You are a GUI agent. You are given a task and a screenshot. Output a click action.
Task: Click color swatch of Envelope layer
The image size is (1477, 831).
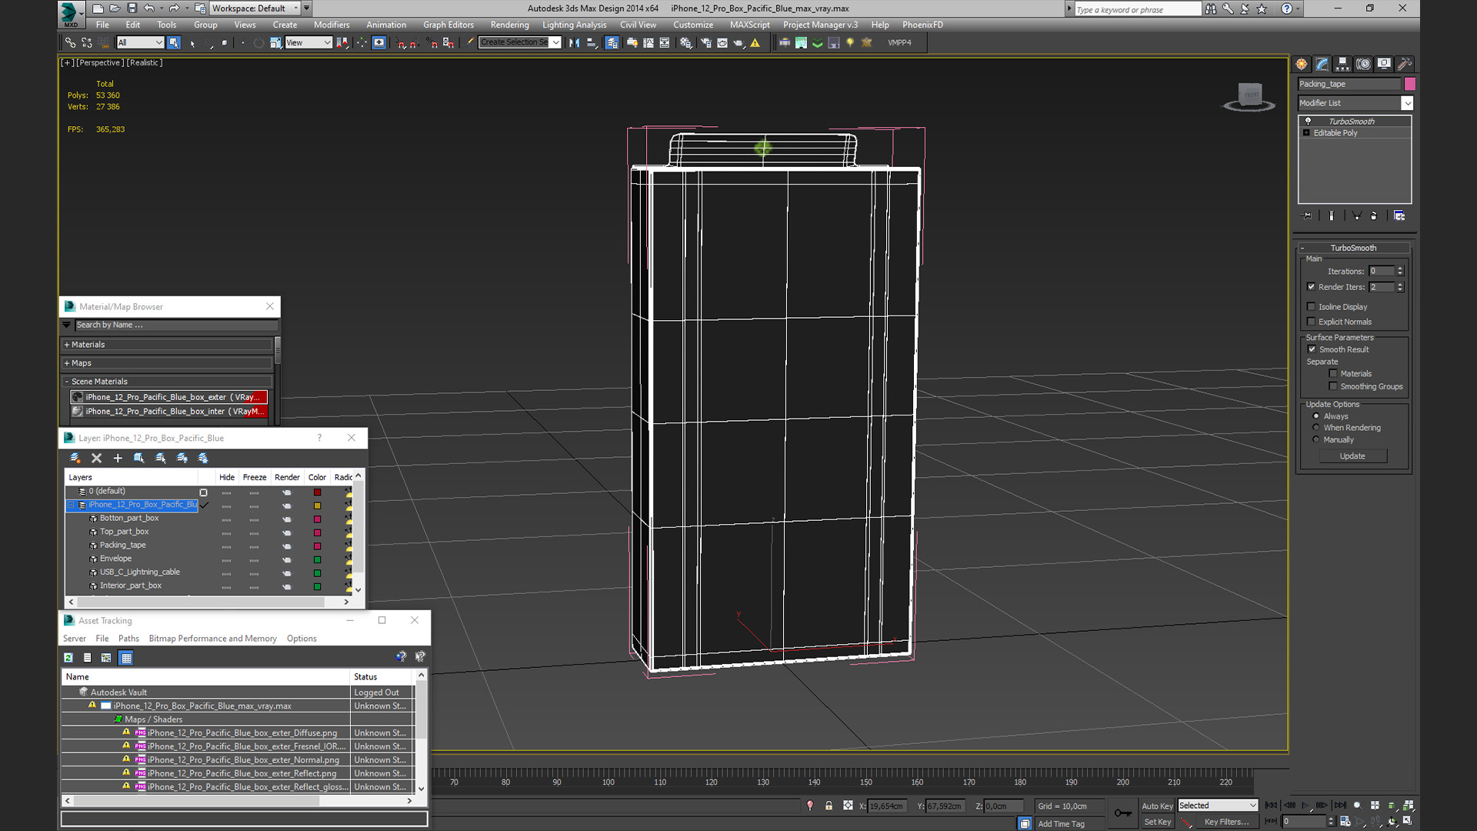coord(317,559)
